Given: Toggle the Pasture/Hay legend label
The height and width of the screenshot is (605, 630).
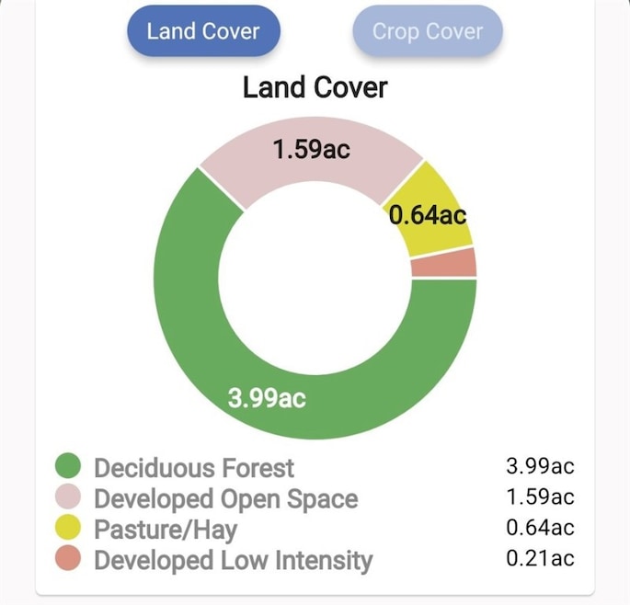Looking at the screenshot, I should coord(166,530).
